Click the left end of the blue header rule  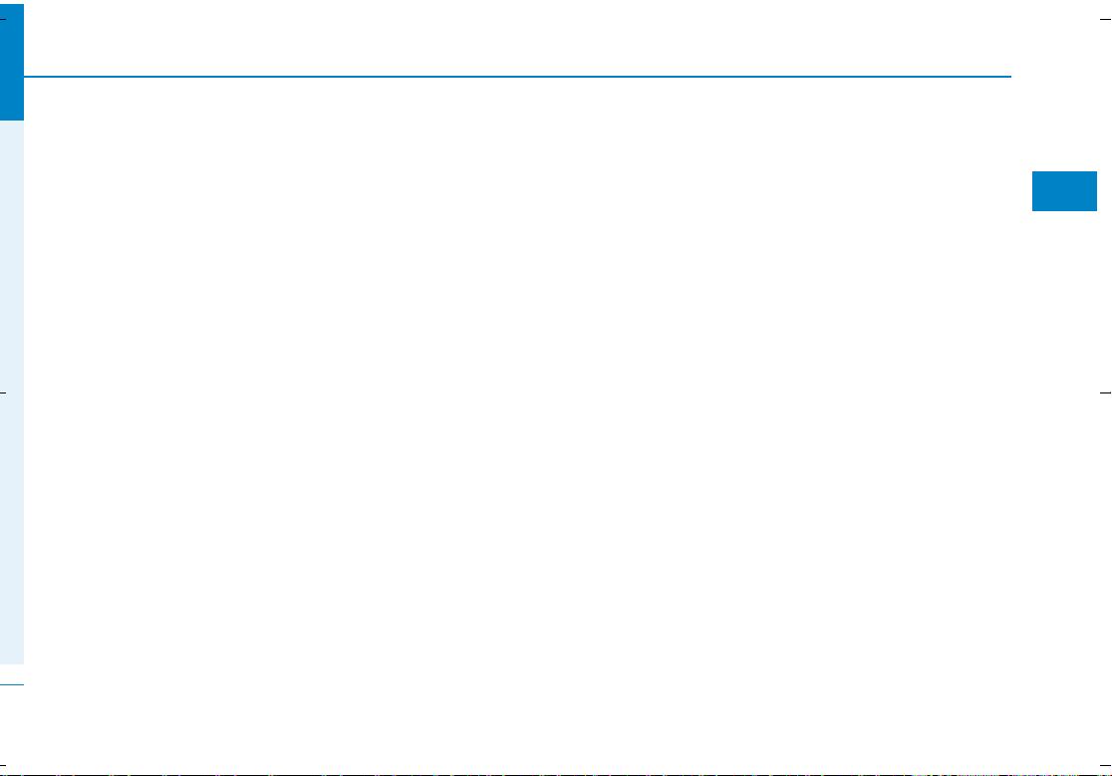[x=27, y=77]
